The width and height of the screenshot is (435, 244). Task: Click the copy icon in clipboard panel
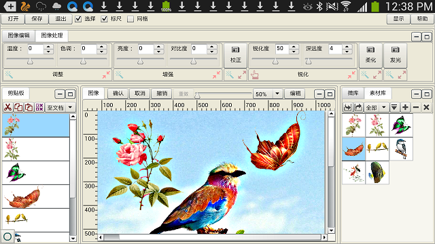click(18, 107)
